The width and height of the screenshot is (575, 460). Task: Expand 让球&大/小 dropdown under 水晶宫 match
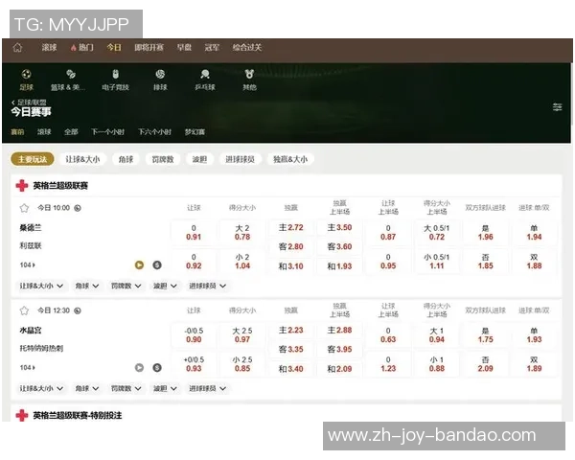(x=41, y=388)
